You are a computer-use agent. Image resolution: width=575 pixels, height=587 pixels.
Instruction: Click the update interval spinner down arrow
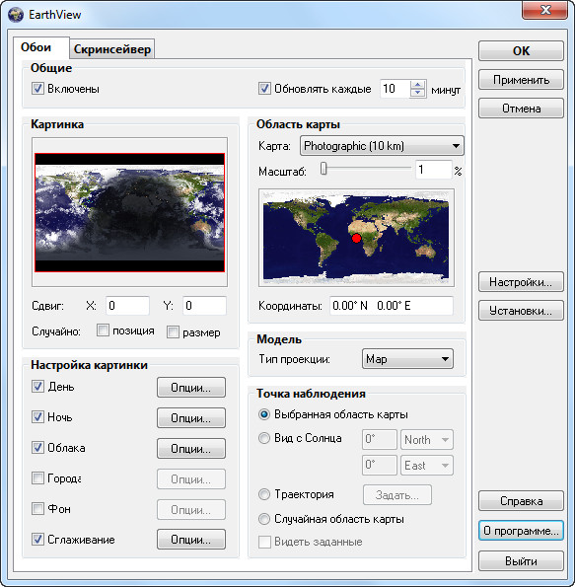[418, 93]
